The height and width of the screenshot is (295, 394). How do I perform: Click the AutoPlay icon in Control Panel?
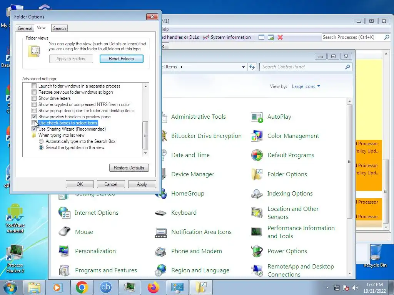pyautogui.click(x=257, y=117)
